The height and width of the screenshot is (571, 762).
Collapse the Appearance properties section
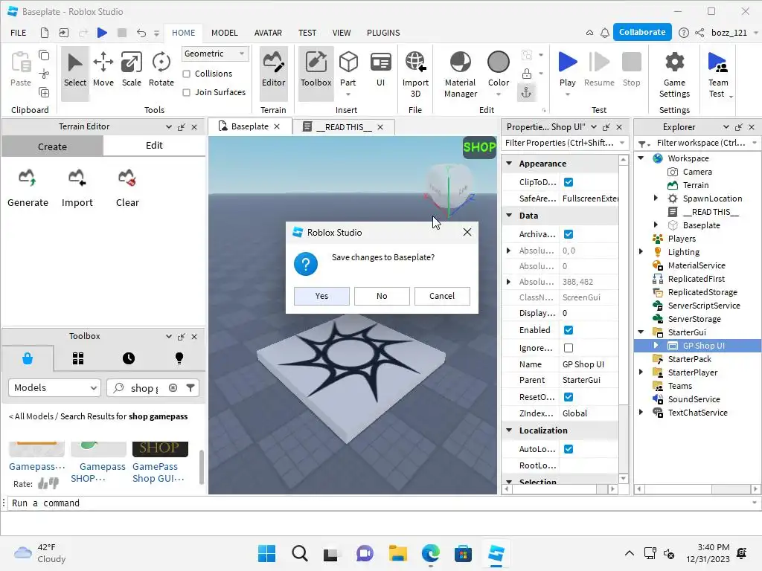click(509, 163)
